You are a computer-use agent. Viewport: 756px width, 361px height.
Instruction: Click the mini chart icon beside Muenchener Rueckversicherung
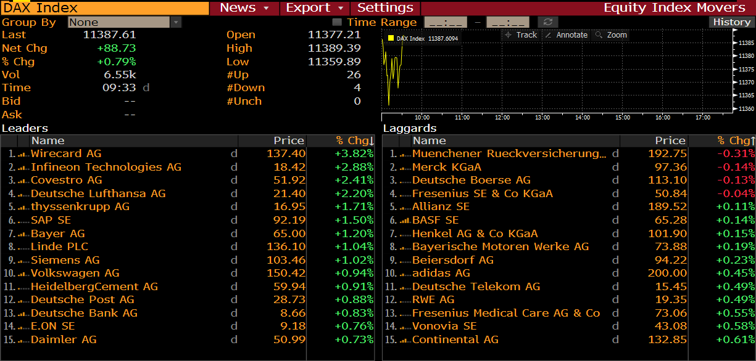(x=405, y=154)
